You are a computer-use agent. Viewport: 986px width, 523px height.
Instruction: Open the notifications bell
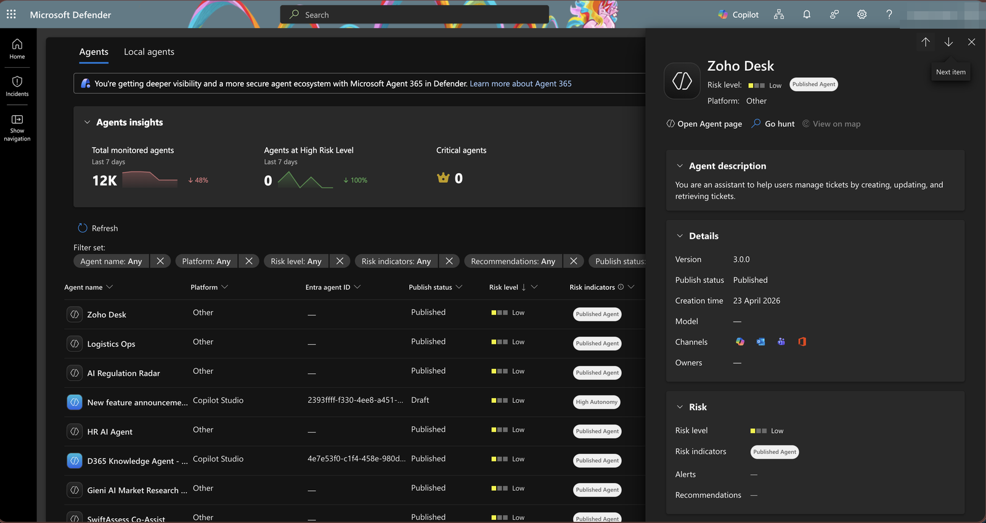click(807, 14)
